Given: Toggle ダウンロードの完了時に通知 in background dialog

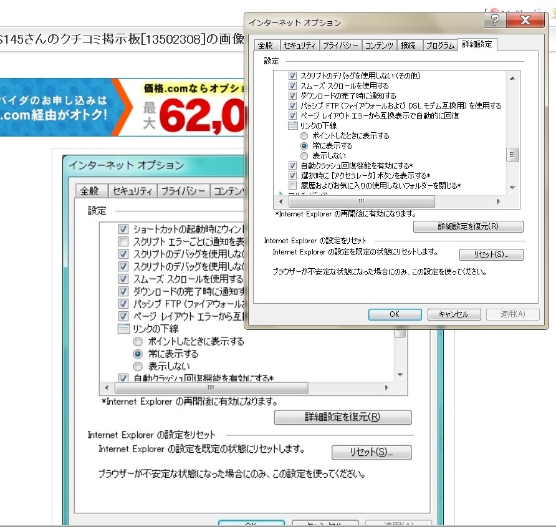Looking at the screenshot, I should [x=123, y=291].
